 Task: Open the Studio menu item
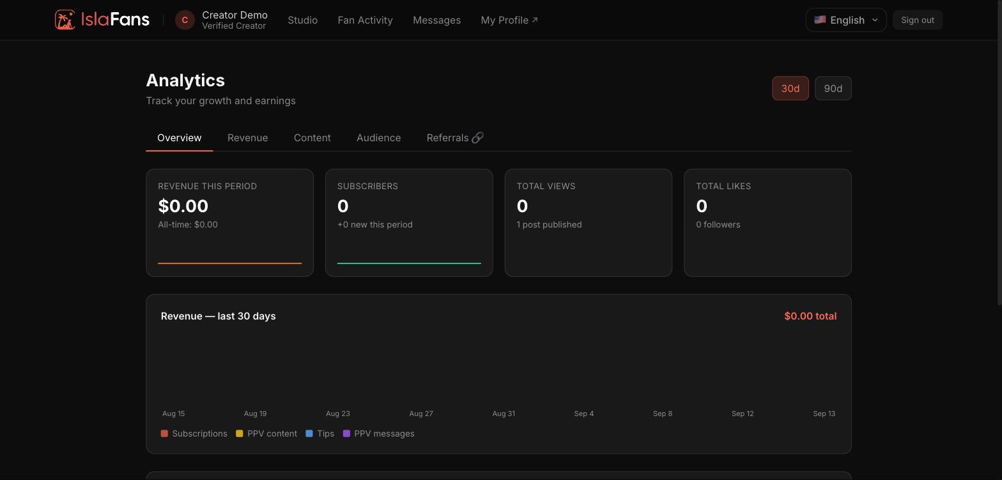(302, 20)
